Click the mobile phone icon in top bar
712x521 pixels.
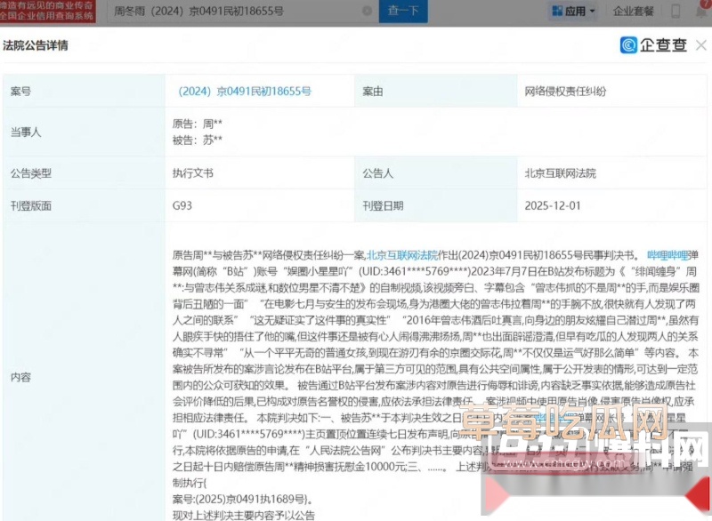(676, 11)
